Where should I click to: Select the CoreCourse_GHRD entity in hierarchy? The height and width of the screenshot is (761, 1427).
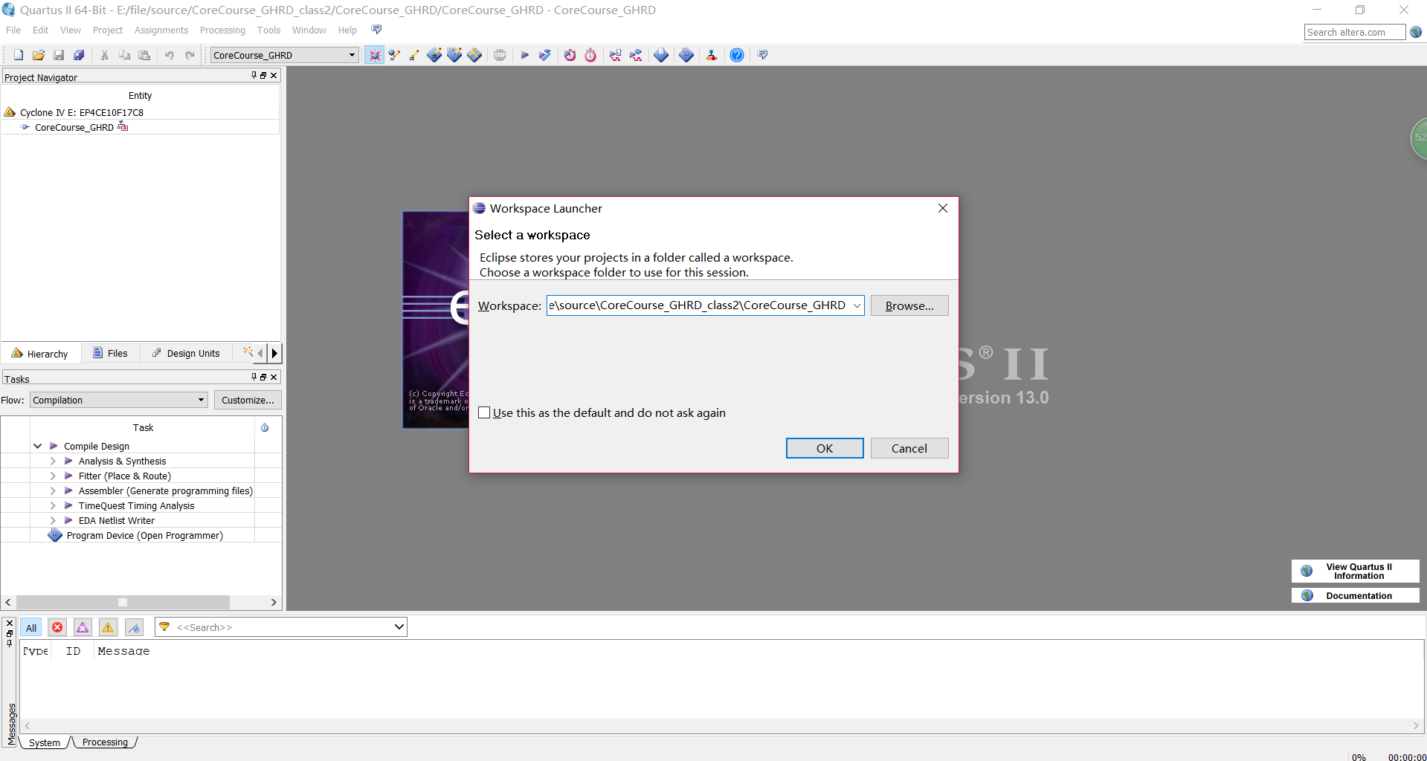[x=74, y=127]
